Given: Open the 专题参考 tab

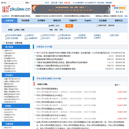Looking at the screenshot, I should [73, 20].
